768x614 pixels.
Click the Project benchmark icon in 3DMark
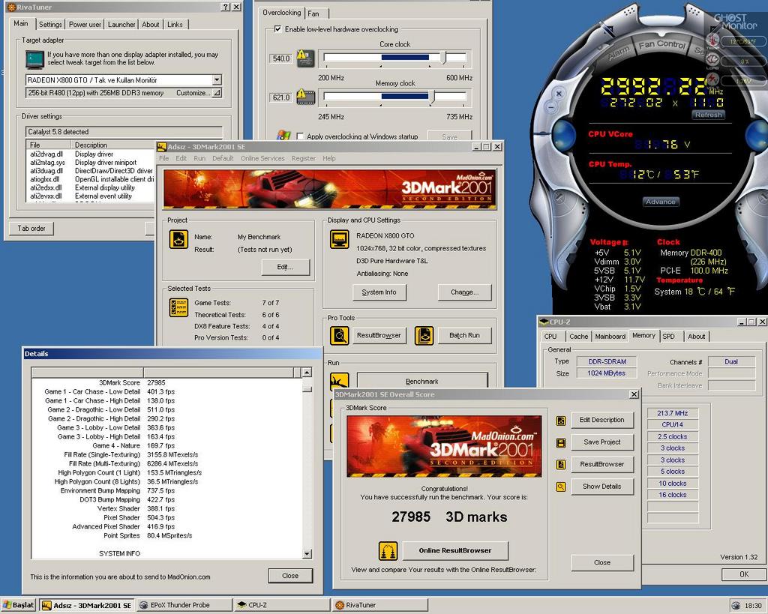tap(178, 240)
